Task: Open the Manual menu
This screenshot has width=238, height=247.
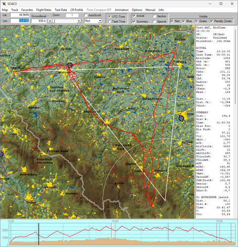Action: click(x=150, y=10)
